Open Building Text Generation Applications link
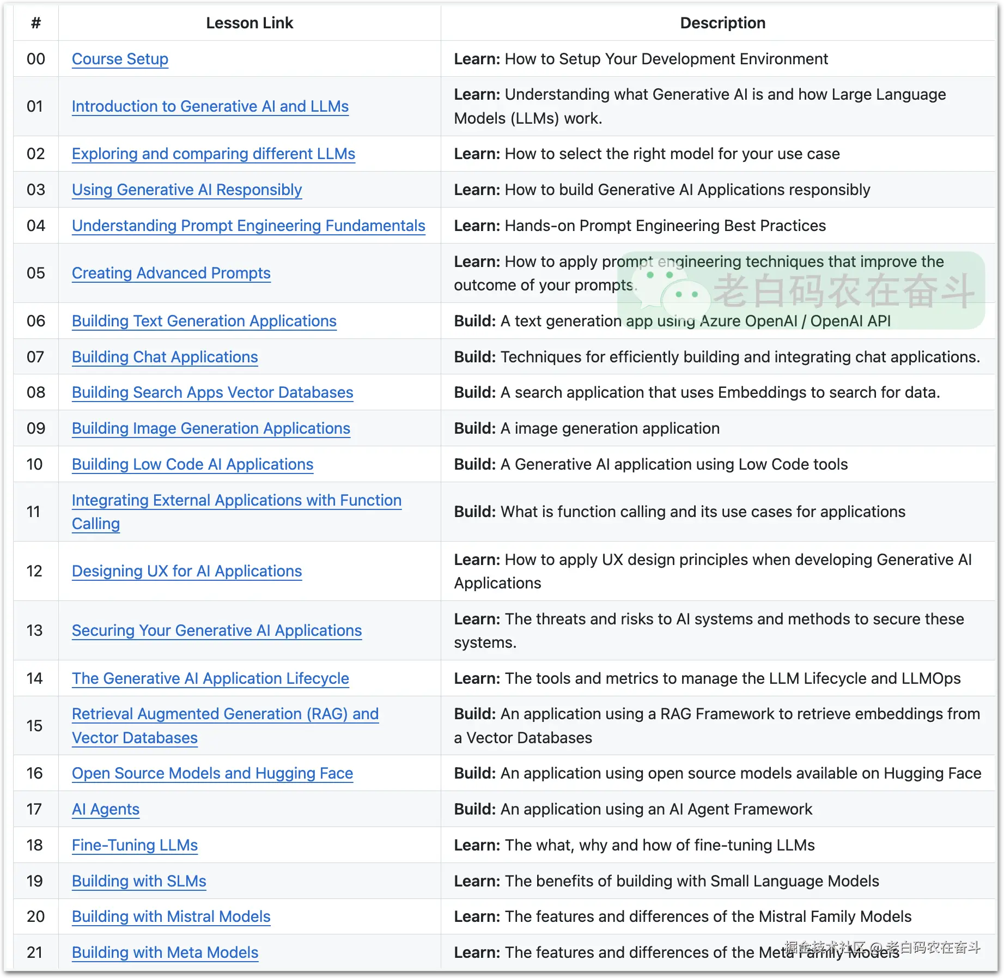1004x978 pixels. (204, 321)
